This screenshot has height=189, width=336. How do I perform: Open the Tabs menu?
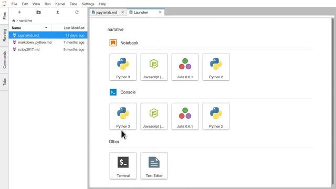[x=73, y=4]
